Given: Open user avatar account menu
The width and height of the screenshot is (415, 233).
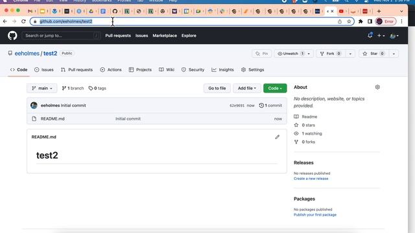Looking at the screenshot, I should [394, 36].
